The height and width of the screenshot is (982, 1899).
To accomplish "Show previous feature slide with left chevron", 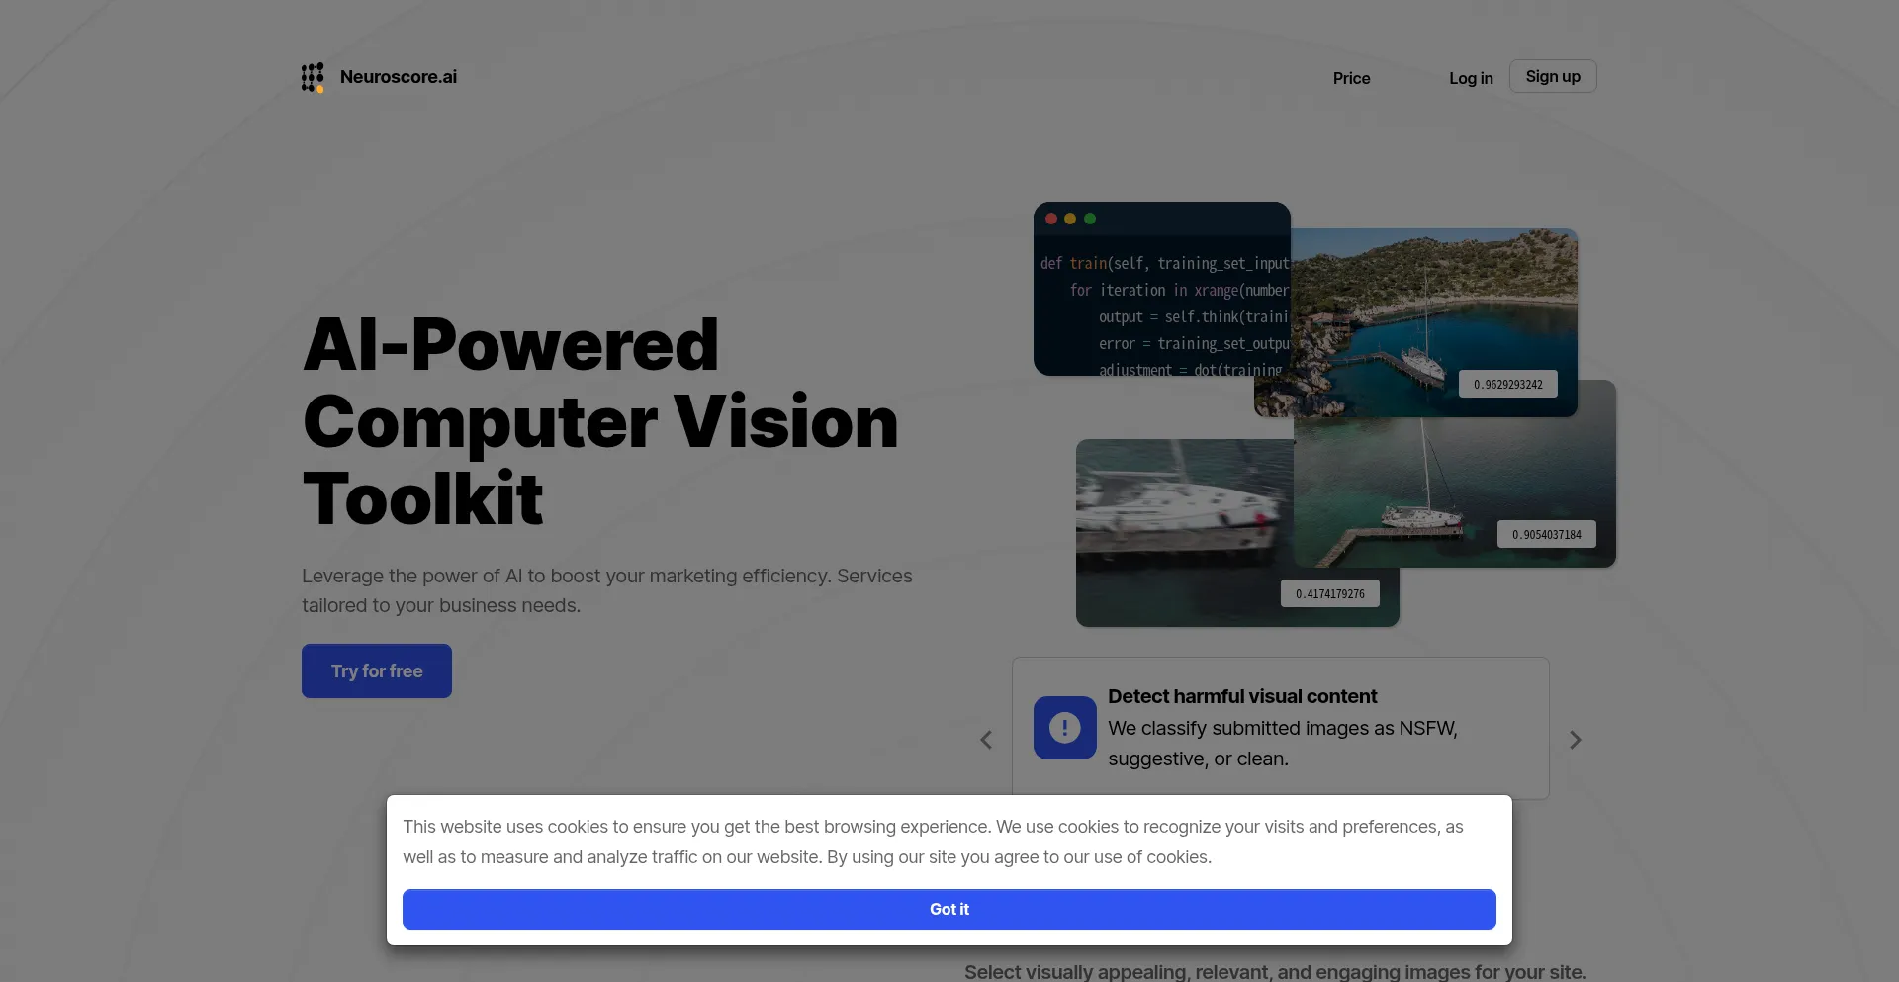I will [986, 740].
